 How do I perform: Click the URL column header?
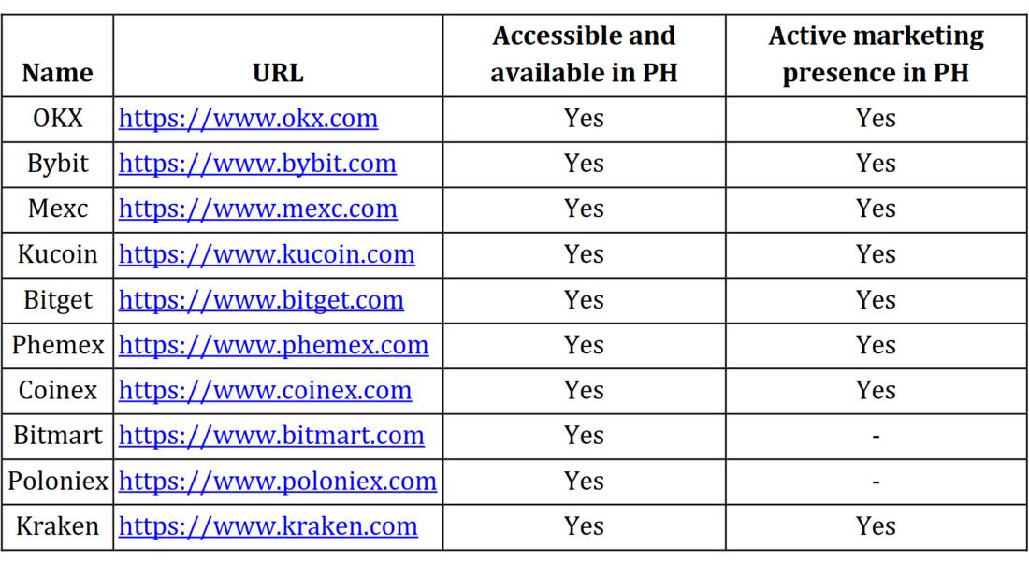pos(278,73)
